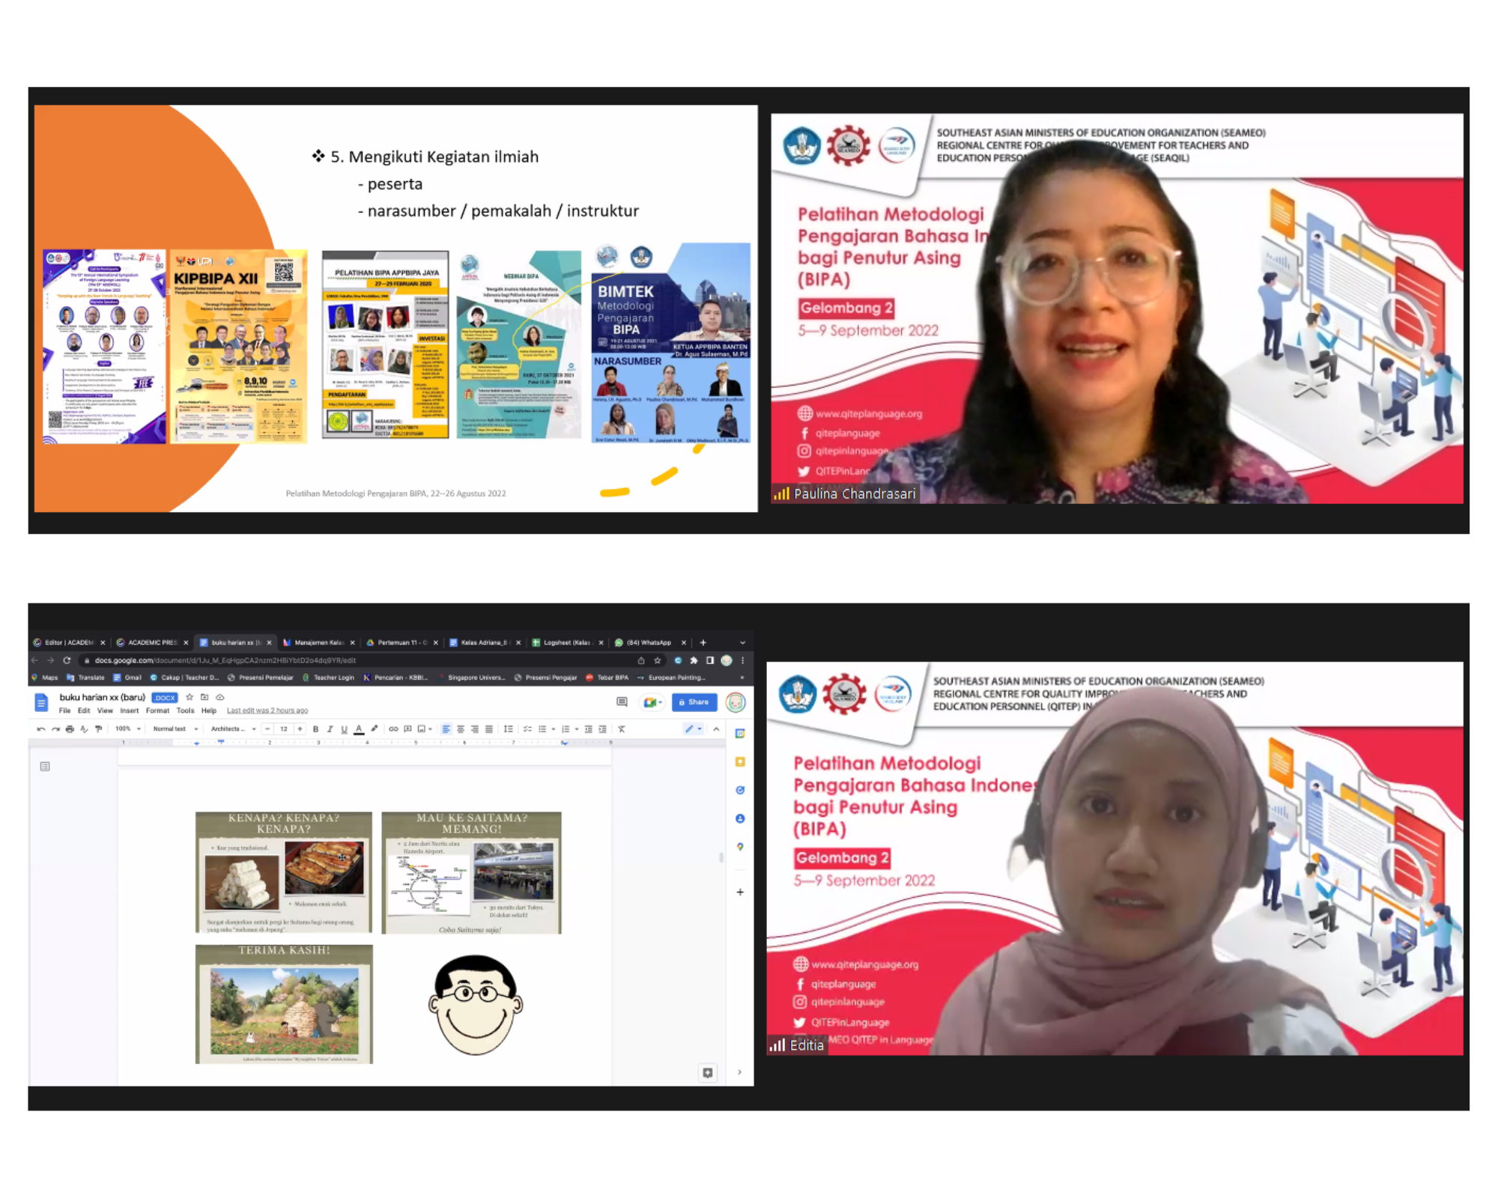The height and width of the screenshot is (1198, 1498).
Task: Click the Bold formatting icon
Action: [x=315, y=729]
